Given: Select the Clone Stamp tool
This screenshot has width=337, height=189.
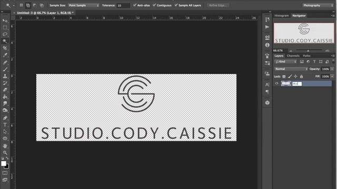Looking at the screenshot, I should pyautogui.click(x=5, y=76).
